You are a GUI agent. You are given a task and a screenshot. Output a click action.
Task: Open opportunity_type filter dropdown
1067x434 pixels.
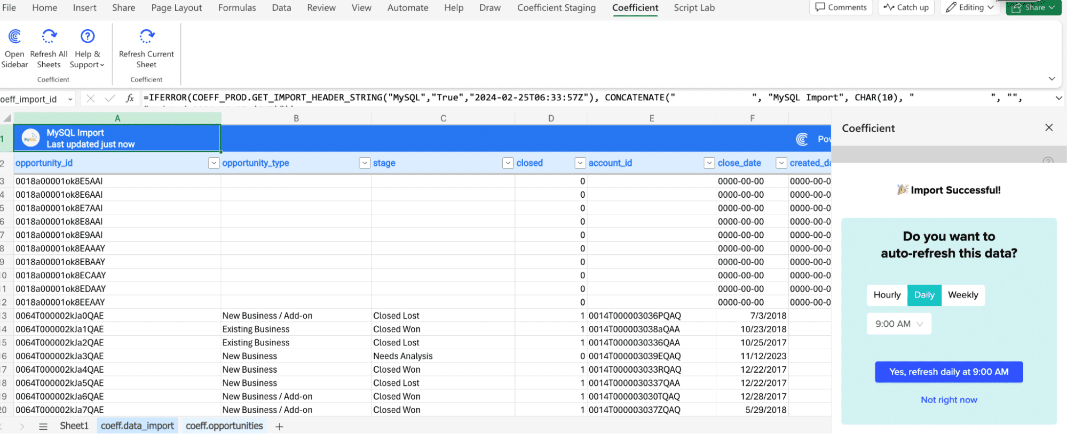click(365, 163)
